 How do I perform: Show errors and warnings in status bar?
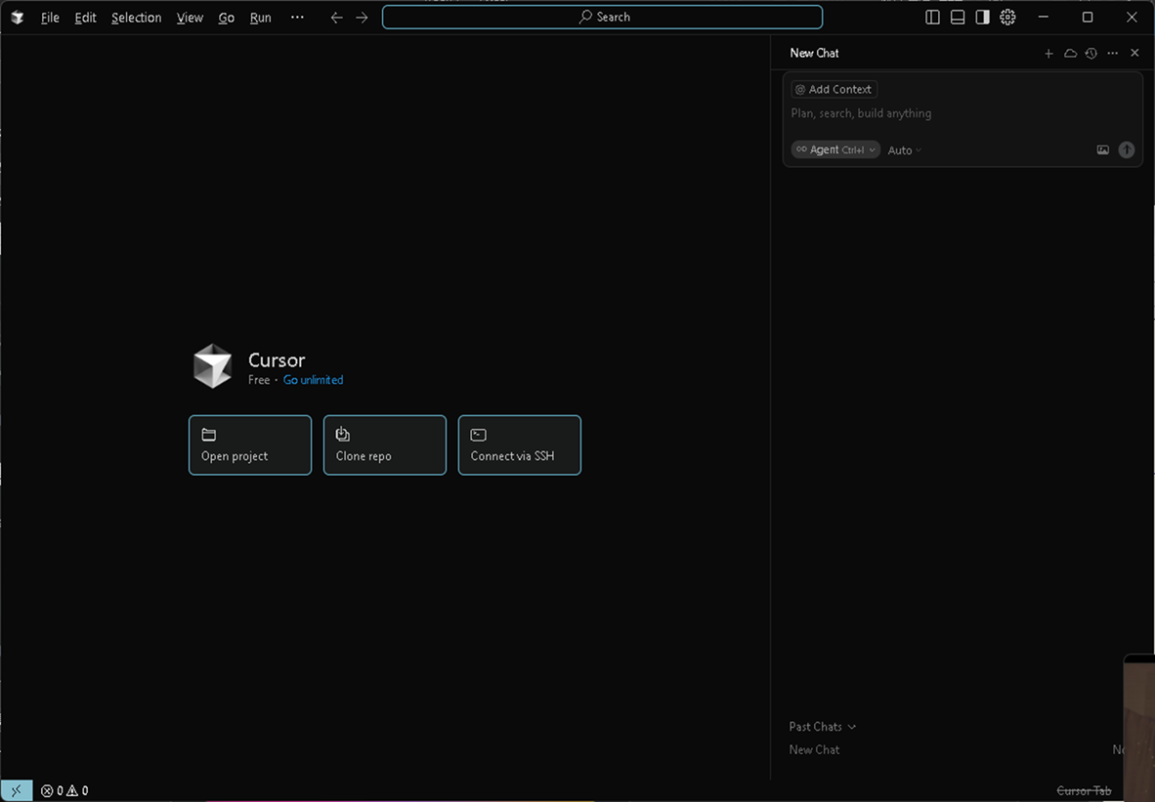click(x=64, y=790)
